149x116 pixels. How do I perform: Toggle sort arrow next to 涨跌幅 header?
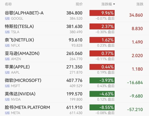point(114,4)
